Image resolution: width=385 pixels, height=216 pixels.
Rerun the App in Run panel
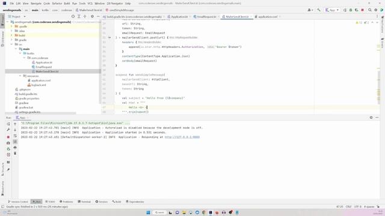coord(8,124)
